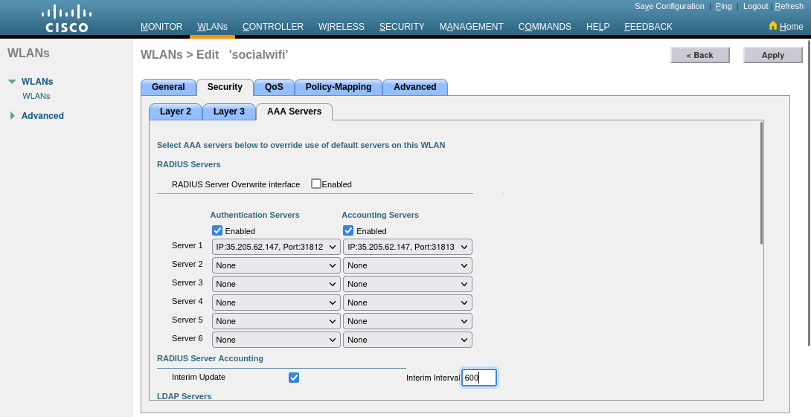Expand the Advanced sidebar section
The height and width of the screenshot is (417, 811).
click(x=12, y=116)
